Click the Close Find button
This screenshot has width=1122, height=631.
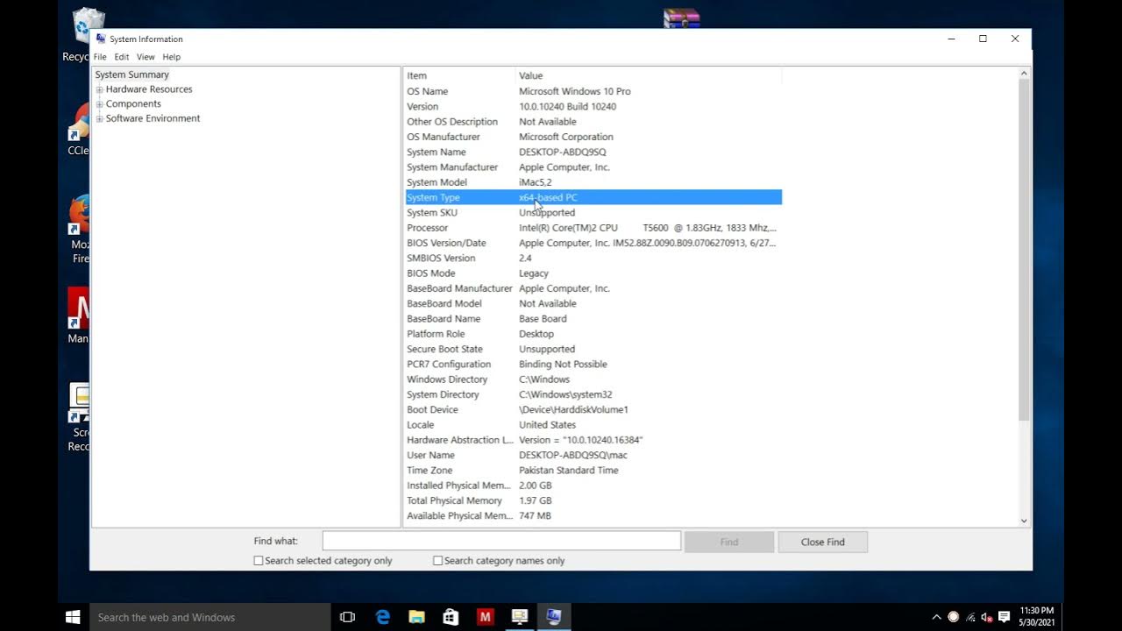[823, 542]
